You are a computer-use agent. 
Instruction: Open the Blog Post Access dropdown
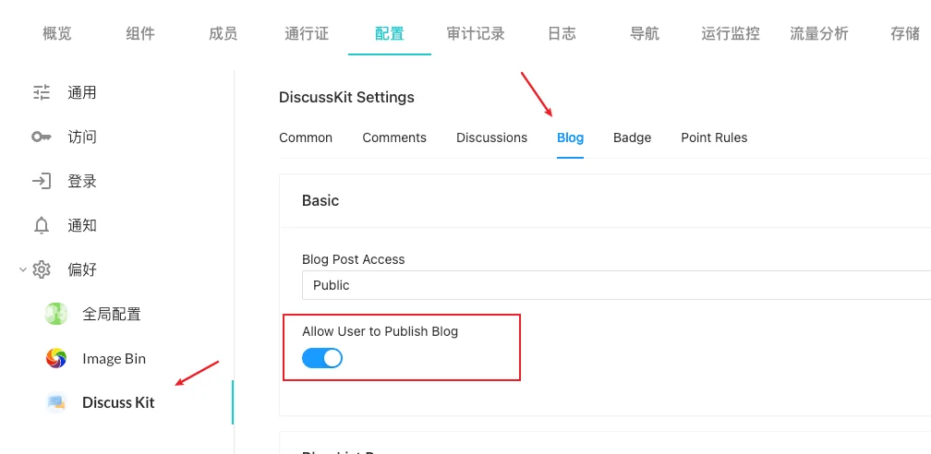pyautogui.click(x=616, y=285)
